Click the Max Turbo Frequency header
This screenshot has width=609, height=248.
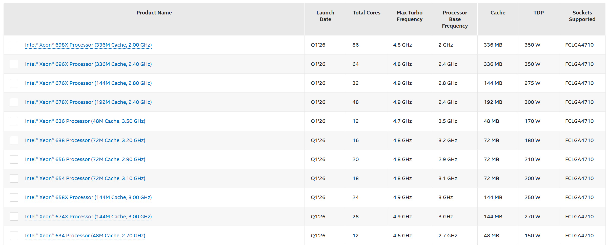tap(409, 16)
